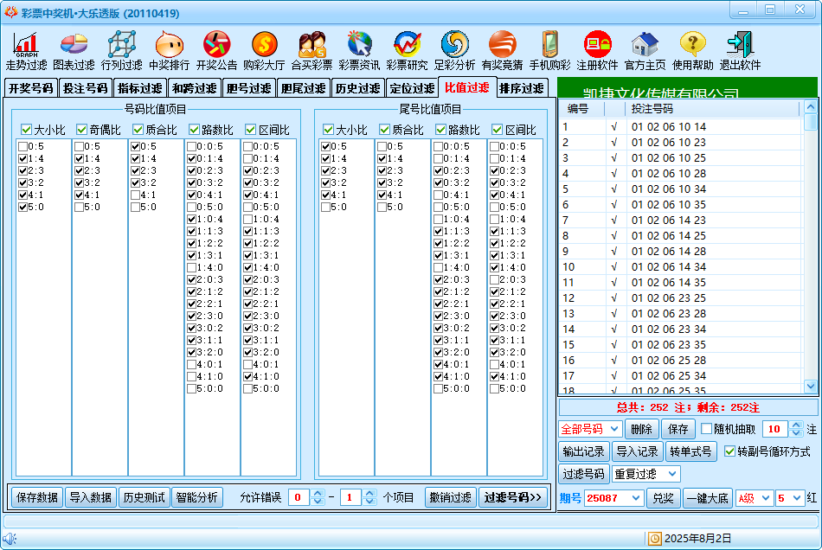
Task: Open the 中奖排行 ranking icon
Action: (x=169, y=50)
